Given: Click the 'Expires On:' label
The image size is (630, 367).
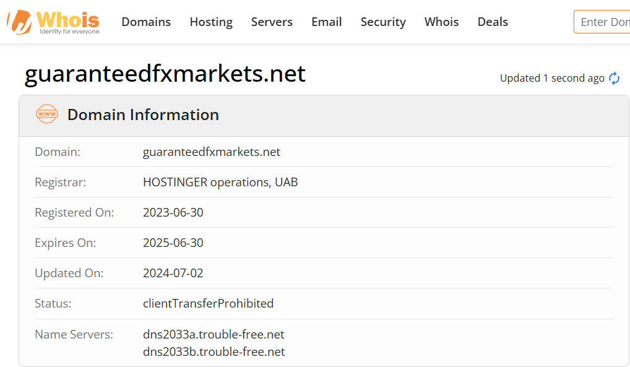Looking at the screenshot, I should point(65,243).
